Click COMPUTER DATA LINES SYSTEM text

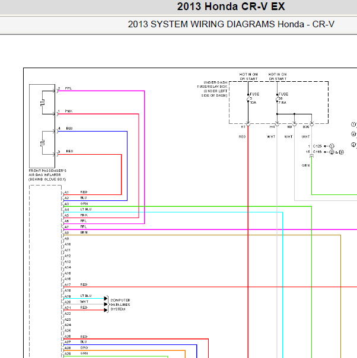[x=120, y=305]
